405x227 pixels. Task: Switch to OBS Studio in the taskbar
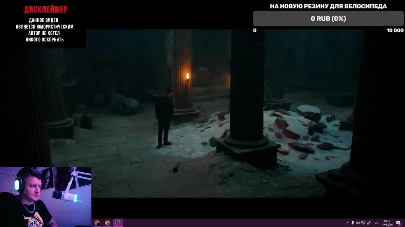118,223
